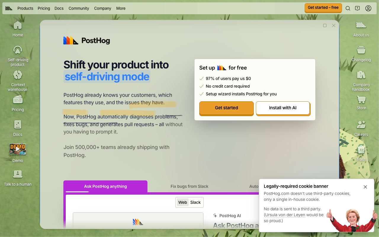Open the Company handbook desktop icon
379x237 pixels.
[361, 81]
